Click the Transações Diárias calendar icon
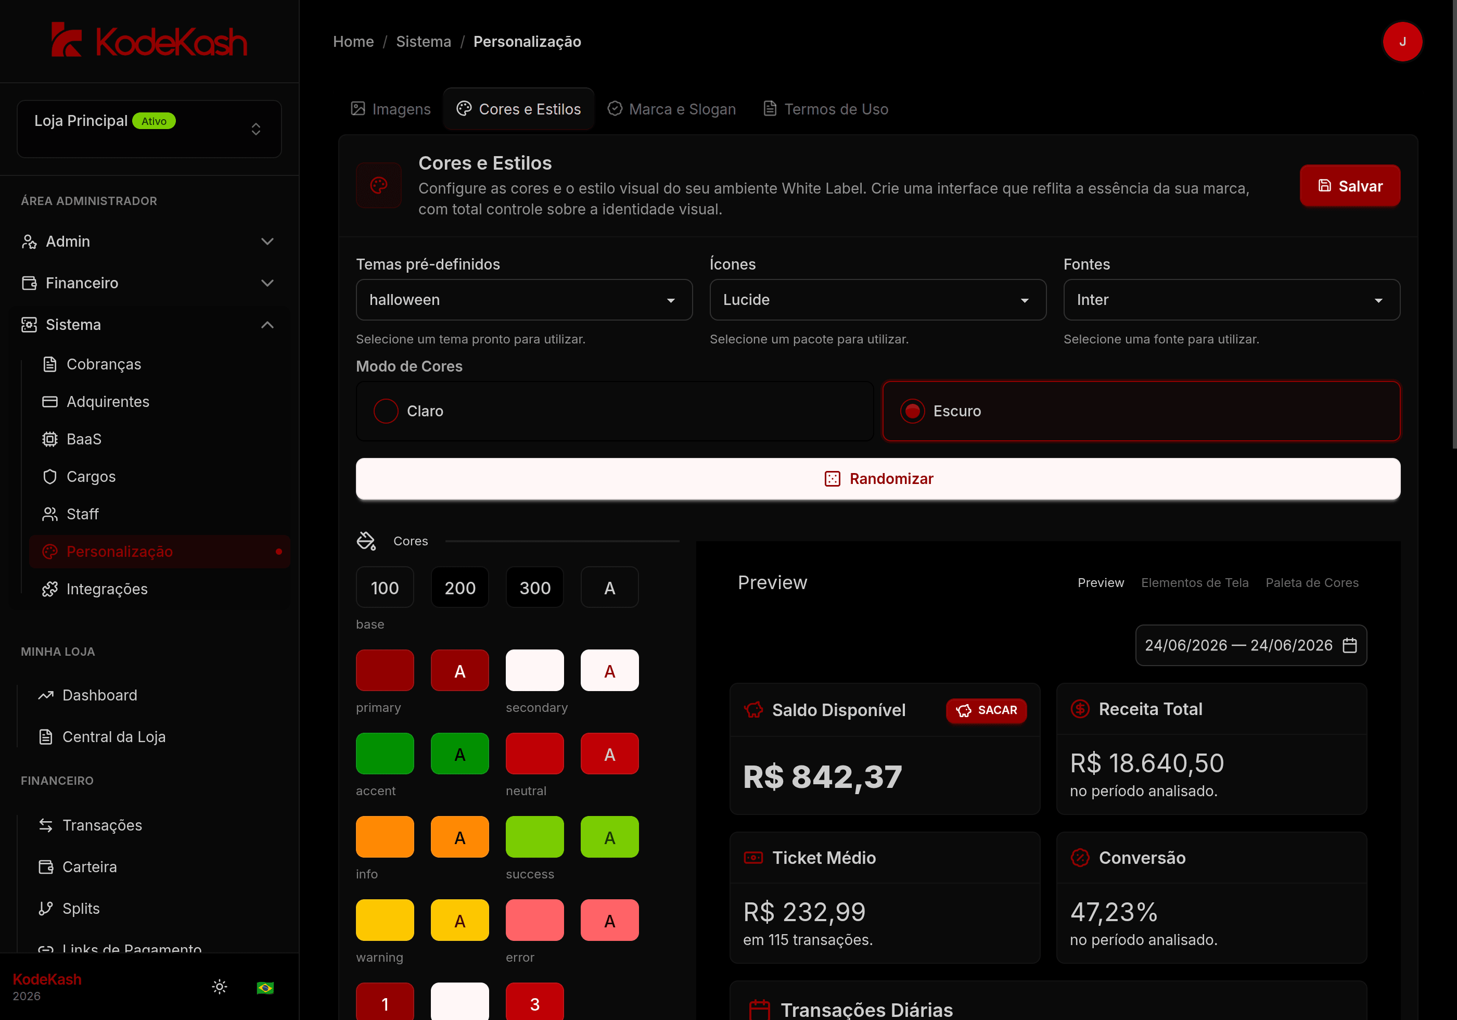This screenshot has height=1020, width=1457. point(760,1009)
